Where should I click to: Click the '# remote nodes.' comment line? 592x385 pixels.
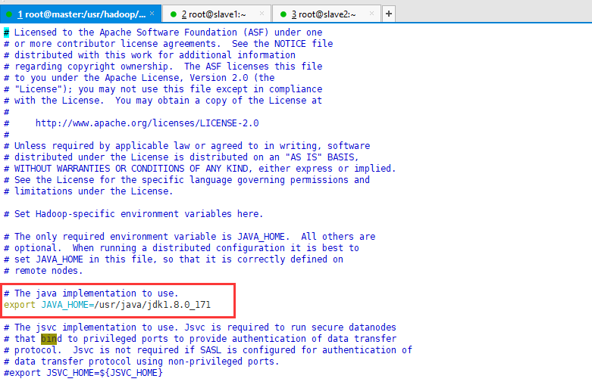(x=43, y=271)
